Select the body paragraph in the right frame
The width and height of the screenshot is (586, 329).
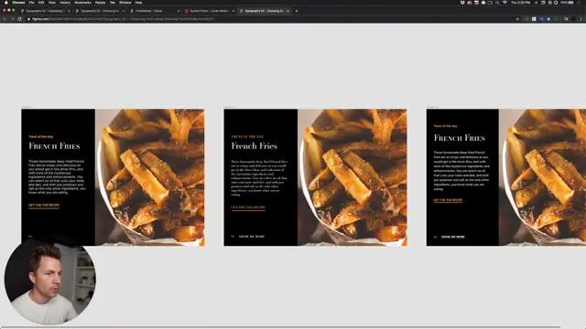click(461, 171)
